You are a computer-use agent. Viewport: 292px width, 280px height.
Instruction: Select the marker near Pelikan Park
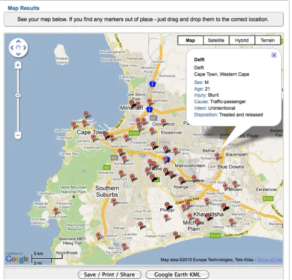click(176, 235)
